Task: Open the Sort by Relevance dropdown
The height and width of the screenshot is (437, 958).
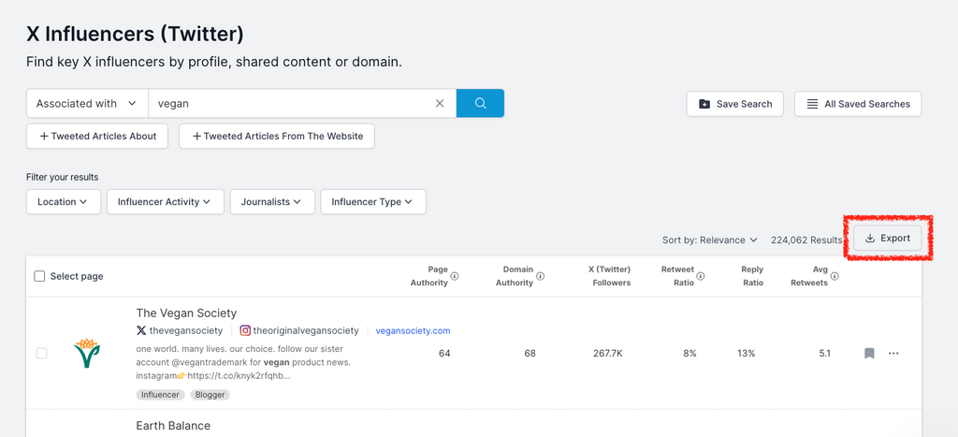Action: 709,240
